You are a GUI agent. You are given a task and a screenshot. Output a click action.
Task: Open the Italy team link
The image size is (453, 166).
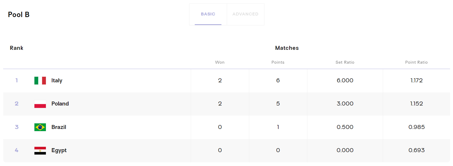57,80
